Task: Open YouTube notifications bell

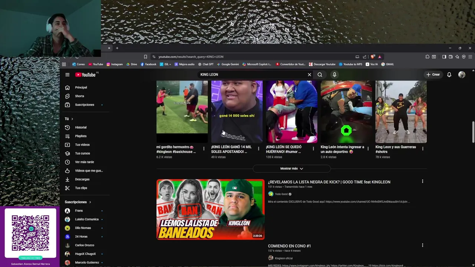Action: 449,75
